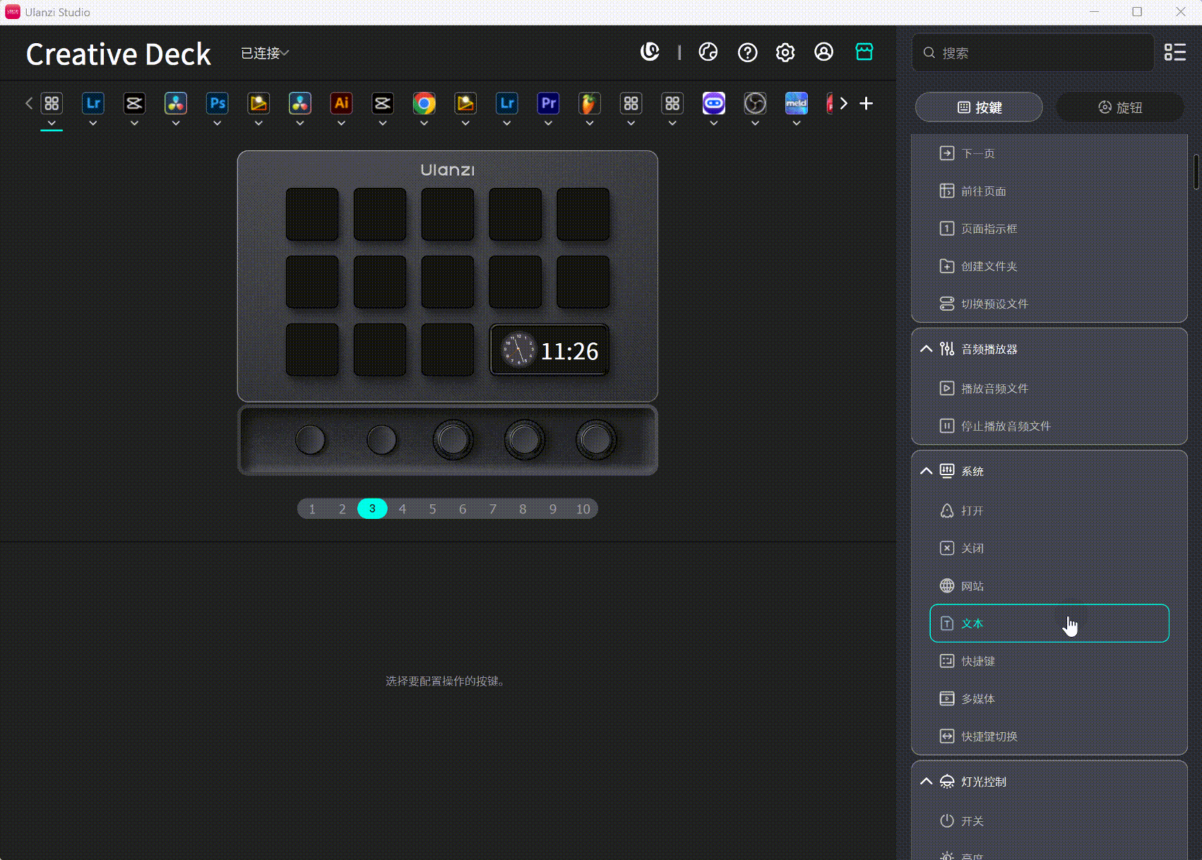Toggle the list view icon beside search
Image resolution: width=1202 pixels, height=860 pixels.
click(1174, 52)
